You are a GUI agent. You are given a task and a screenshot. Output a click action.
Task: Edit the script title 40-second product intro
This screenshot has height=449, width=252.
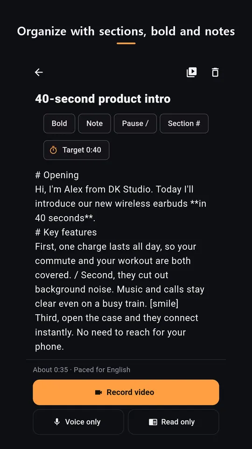click(103, 99)
